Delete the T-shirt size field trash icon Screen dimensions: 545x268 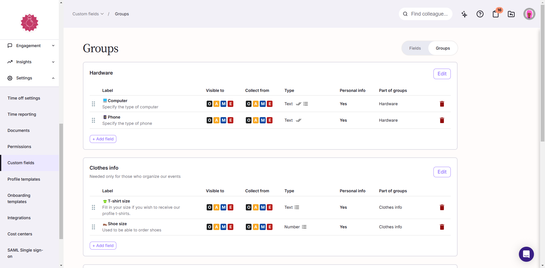(442, 207)
